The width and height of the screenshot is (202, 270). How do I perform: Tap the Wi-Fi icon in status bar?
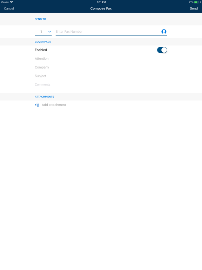11,2
